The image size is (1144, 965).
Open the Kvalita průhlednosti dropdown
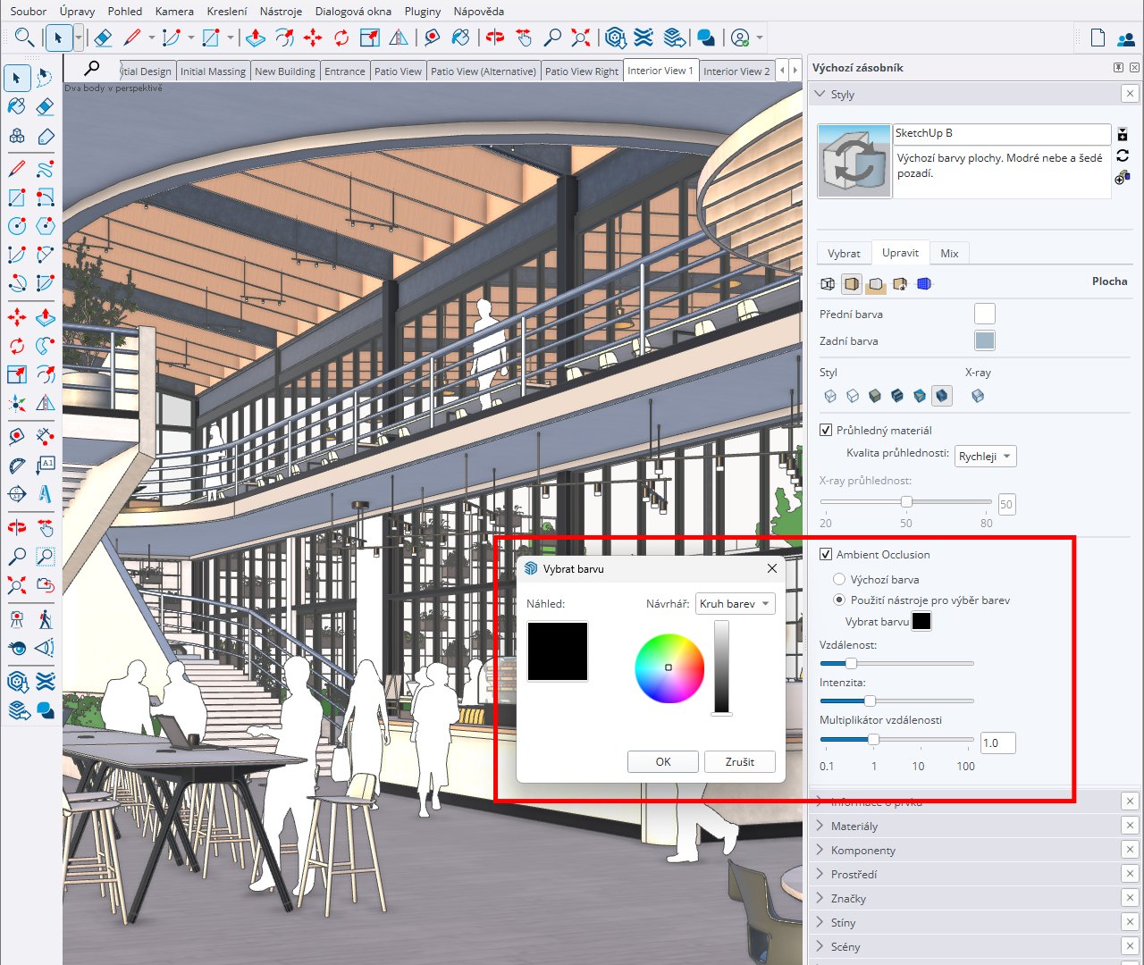[x=985, y=457]
